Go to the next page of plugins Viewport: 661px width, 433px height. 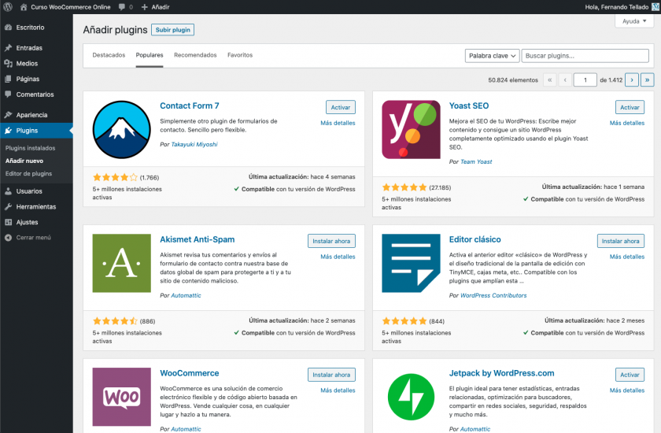click(632, 80)
